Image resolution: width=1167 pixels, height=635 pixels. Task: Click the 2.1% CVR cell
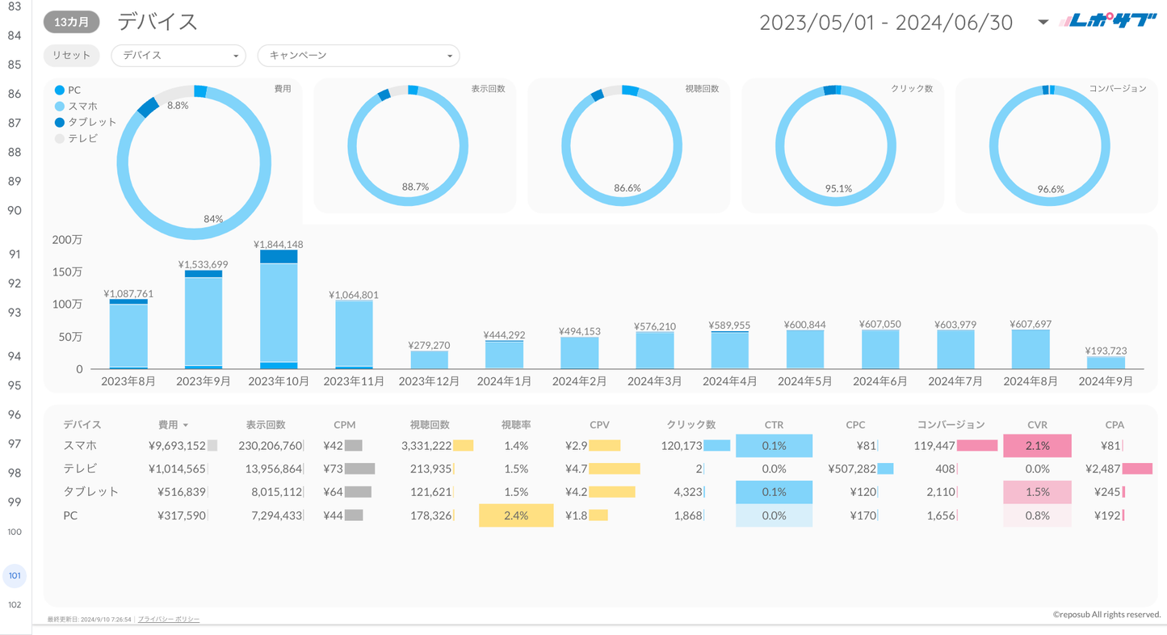[1037, 445]
